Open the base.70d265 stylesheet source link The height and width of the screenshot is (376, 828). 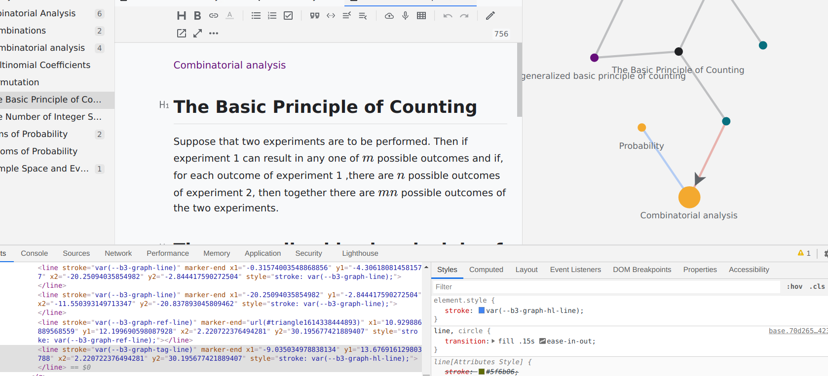[x=797, y=331]
